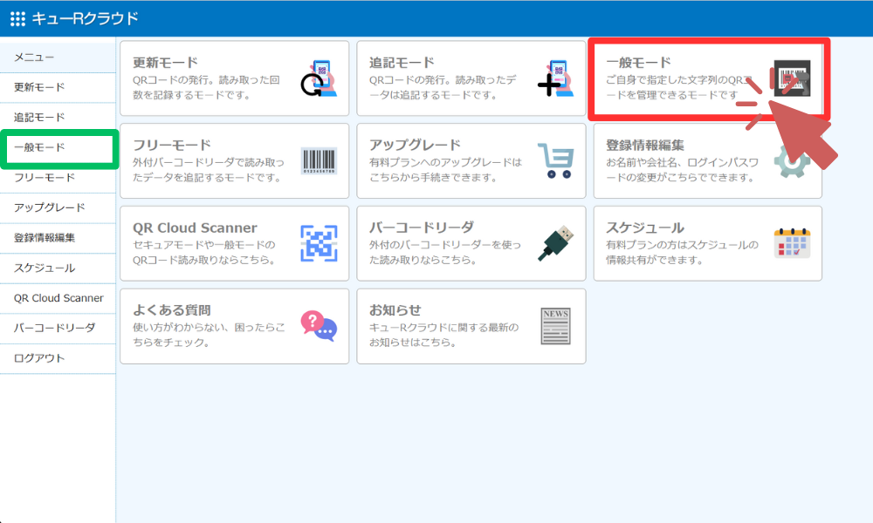Click text 'QRコードの発行。読み取ったデータは追記するモードです。'
873x523 pixels.
click(443, 87)
